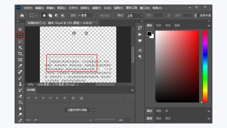Select the Move tool
Screen dimensions: 227x128
[x=20, y=29]
